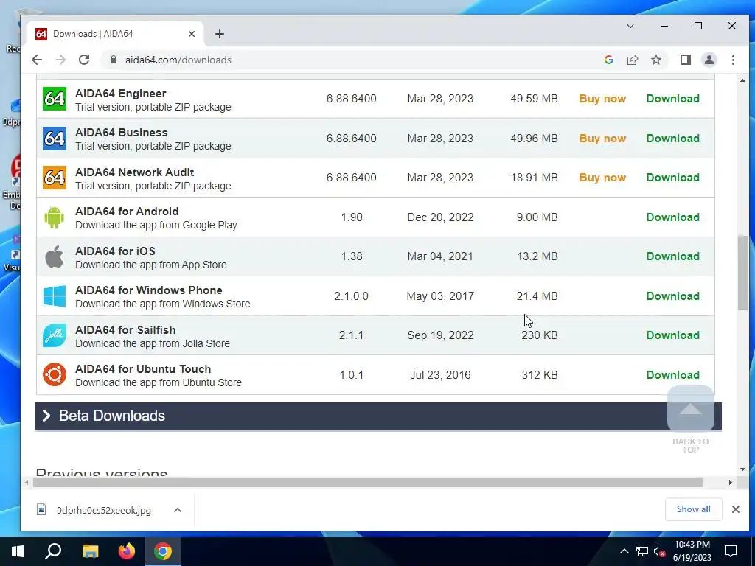Click the Google icon in address bar
Screen dimensions: 755x566
click(608, 60)
